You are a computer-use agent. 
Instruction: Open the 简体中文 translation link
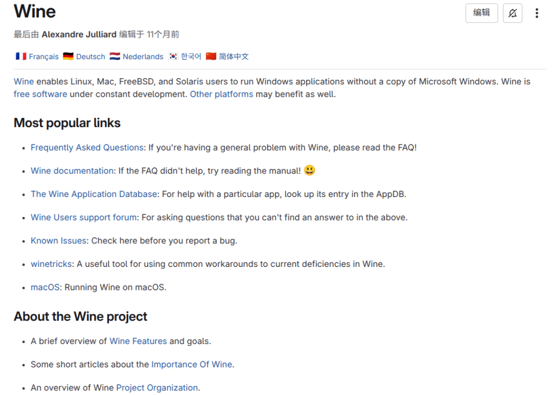pos(234,57)
